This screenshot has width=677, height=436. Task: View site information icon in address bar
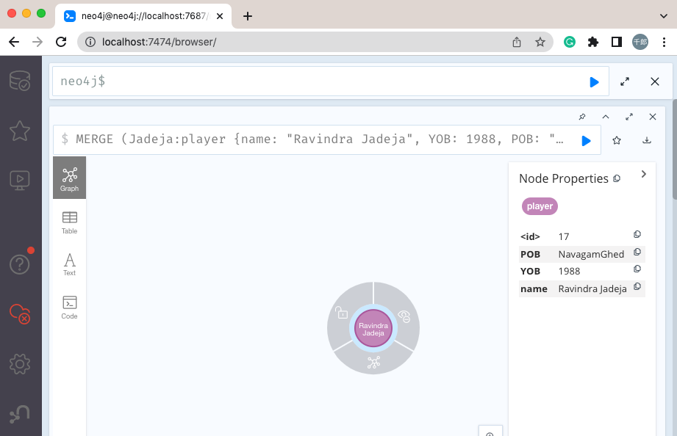[x=90, y=42]
